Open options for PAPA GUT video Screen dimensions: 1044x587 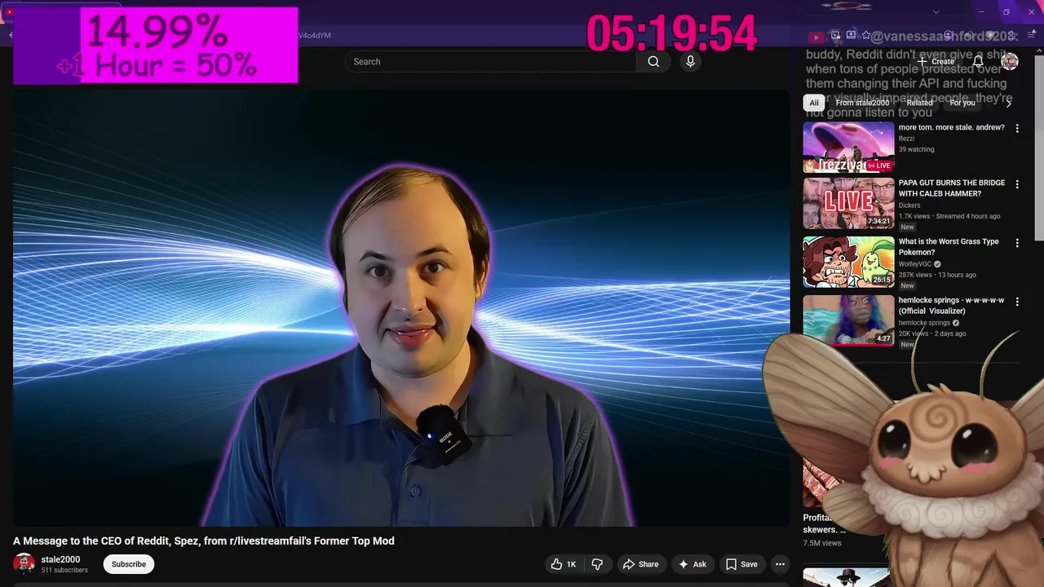(x=1017, y=185)
